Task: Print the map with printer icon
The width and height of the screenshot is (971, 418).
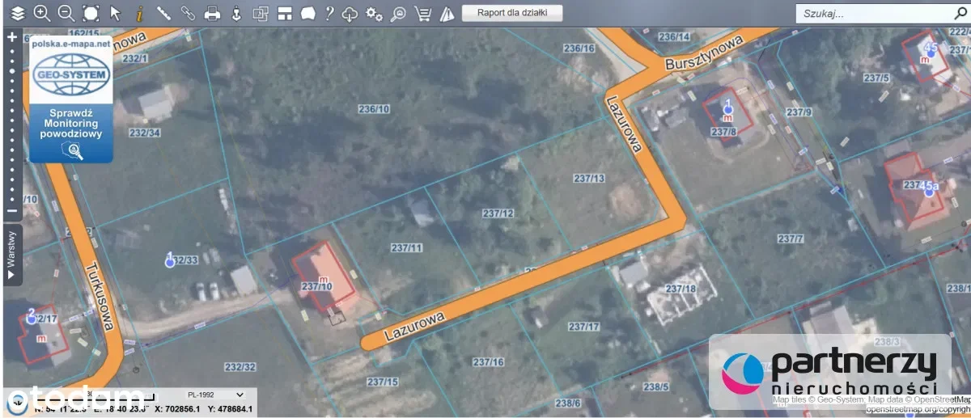Action: (x=212, y=13)
